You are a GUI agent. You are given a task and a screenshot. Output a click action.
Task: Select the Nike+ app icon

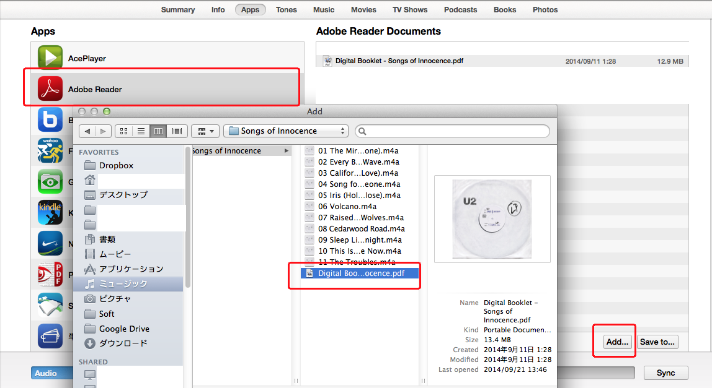click(50, 243)
